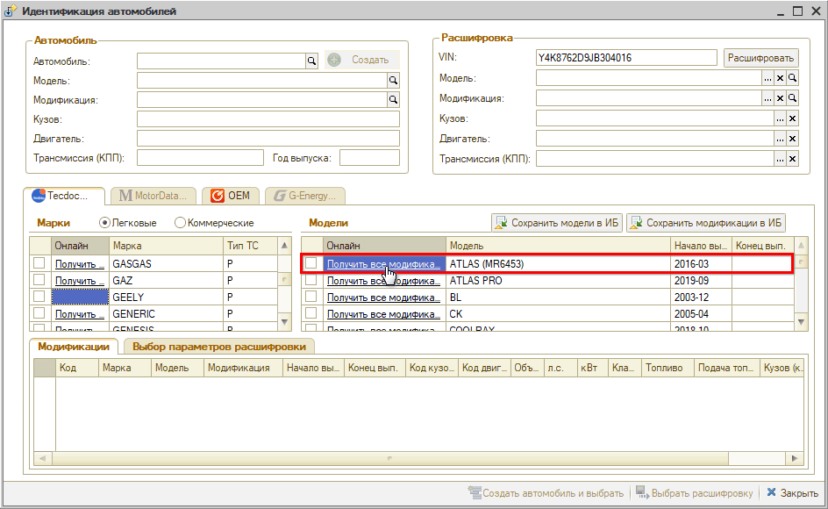Screen dimensions: 828x509
Task: Click Получить все модификации link for BL
Action: (x=383, y=298)
